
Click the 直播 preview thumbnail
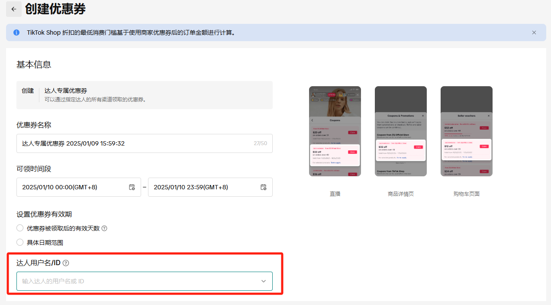(335, 131)
